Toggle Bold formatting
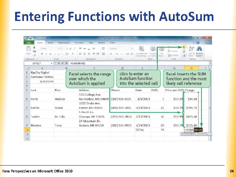This screenshot has height=177, width=236. pos(42,54)
